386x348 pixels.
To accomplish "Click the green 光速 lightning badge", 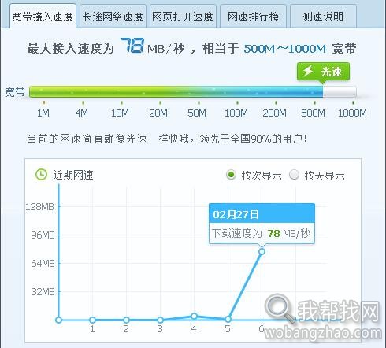I will [323, 72].
